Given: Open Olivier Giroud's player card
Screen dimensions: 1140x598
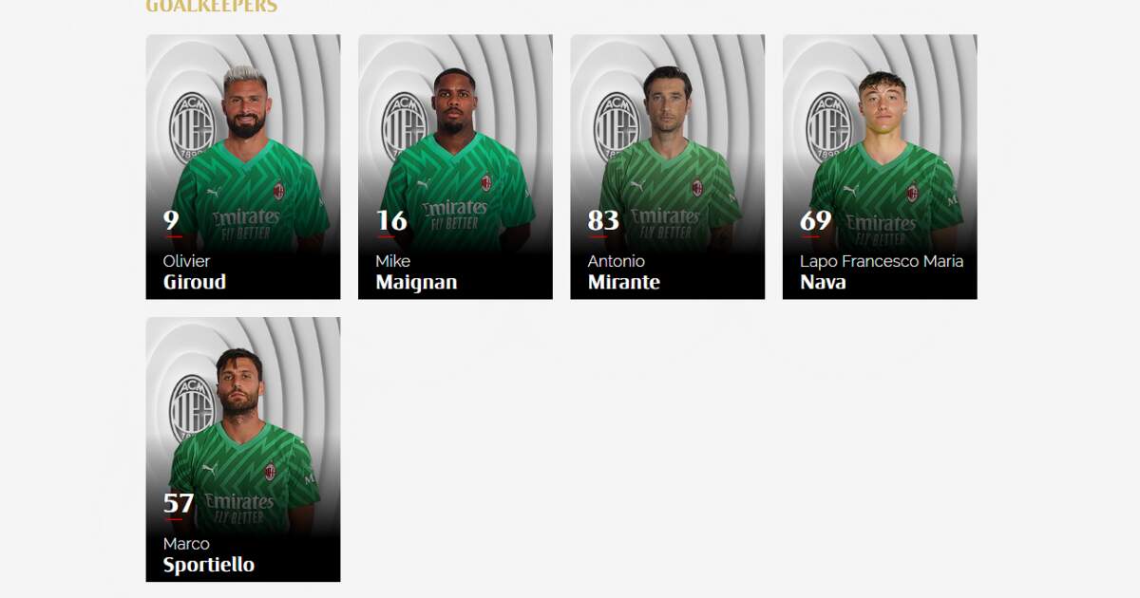Looking at the screenshot, I should tap(243, 167).
